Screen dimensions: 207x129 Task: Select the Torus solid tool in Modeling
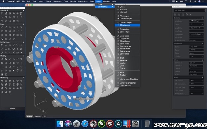(x=21, y=81)
